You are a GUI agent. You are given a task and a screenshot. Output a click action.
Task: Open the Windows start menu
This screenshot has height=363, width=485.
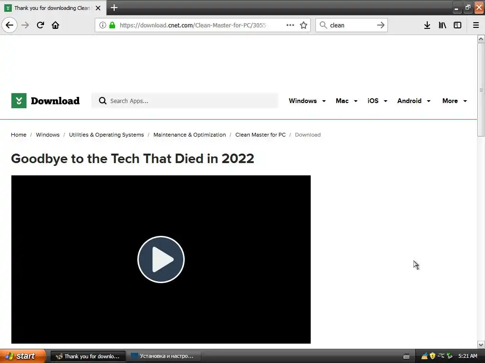[x=23, y=356]
